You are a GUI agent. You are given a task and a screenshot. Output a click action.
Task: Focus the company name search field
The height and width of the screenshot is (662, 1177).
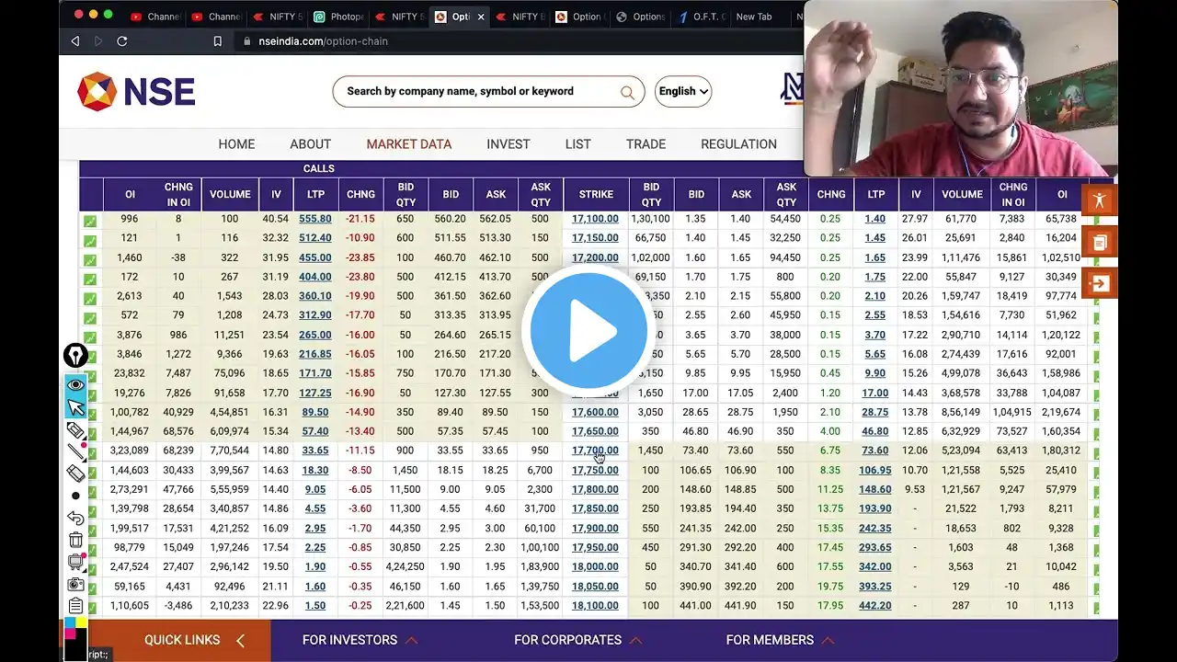pos(476,91)
